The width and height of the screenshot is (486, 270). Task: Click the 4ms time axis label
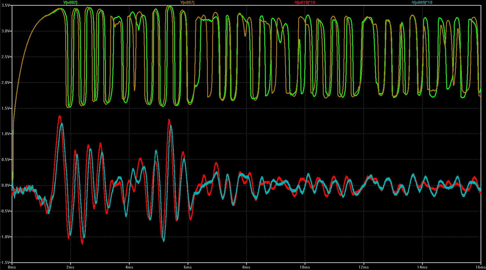pos(129,267)
